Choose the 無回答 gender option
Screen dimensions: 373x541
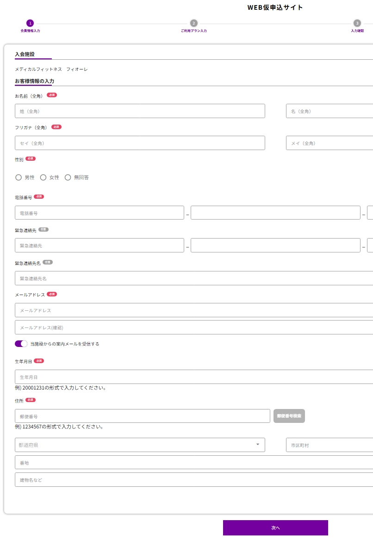(68, 177)
